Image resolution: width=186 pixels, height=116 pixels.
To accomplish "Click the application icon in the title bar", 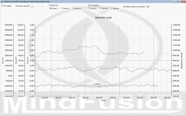I will [2, 2].
